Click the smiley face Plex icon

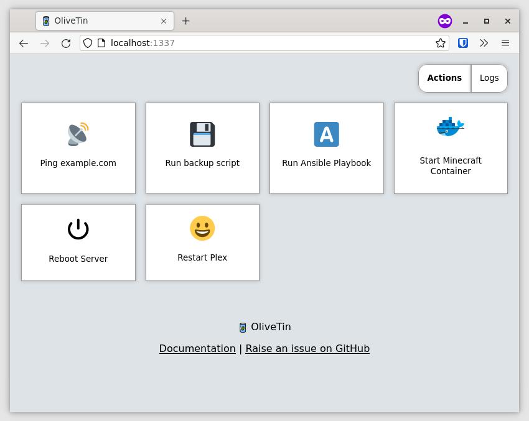pos(202,228)
